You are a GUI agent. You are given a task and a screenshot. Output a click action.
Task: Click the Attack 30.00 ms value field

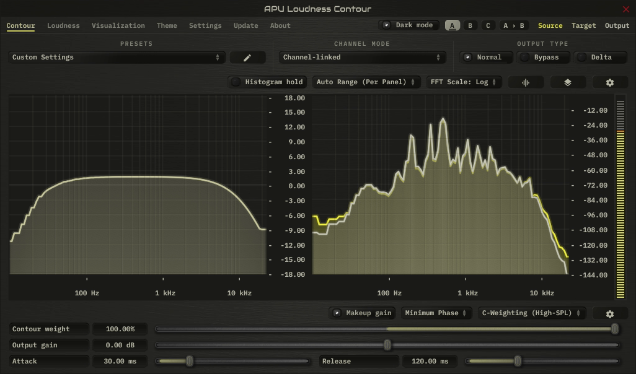point(120,361)
